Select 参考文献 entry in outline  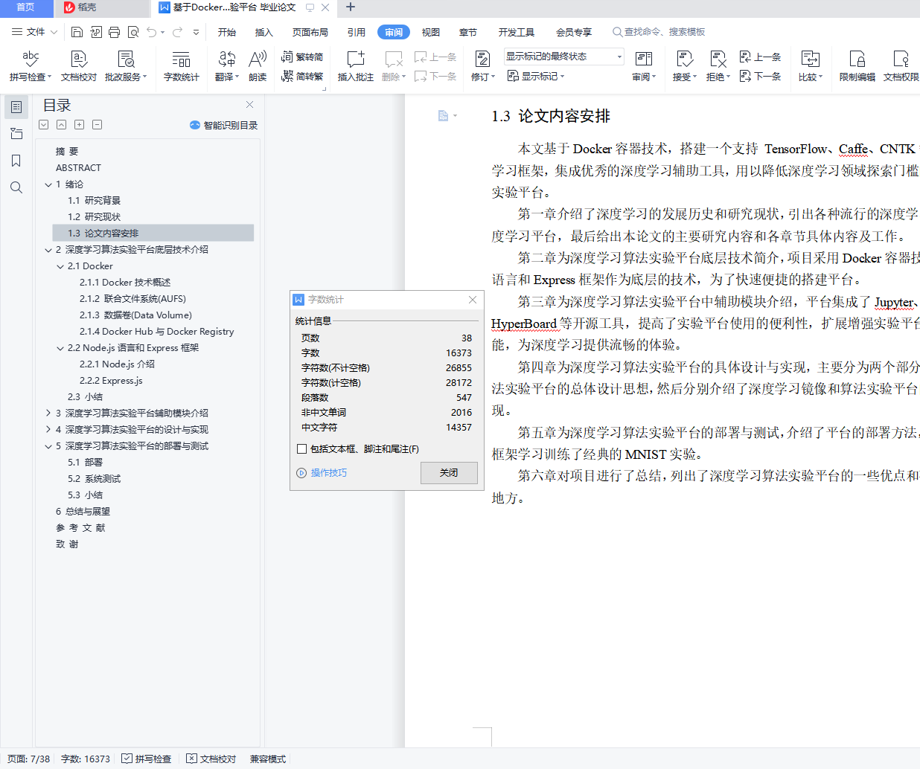coord(80,528)
